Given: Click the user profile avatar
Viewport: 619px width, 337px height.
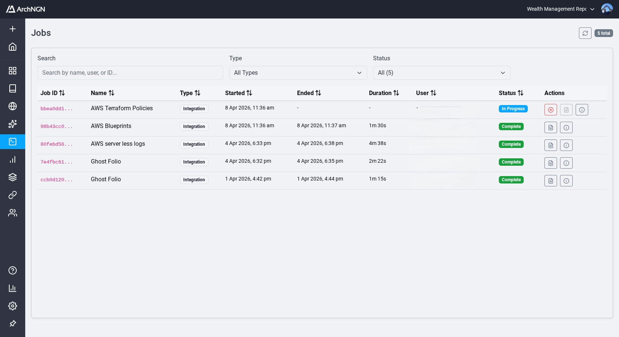Looking at the screenshot, I should (607, 9).
